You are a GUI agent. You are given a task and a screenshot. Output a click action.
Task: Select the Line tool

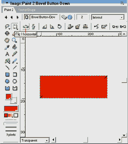(15, 68)
